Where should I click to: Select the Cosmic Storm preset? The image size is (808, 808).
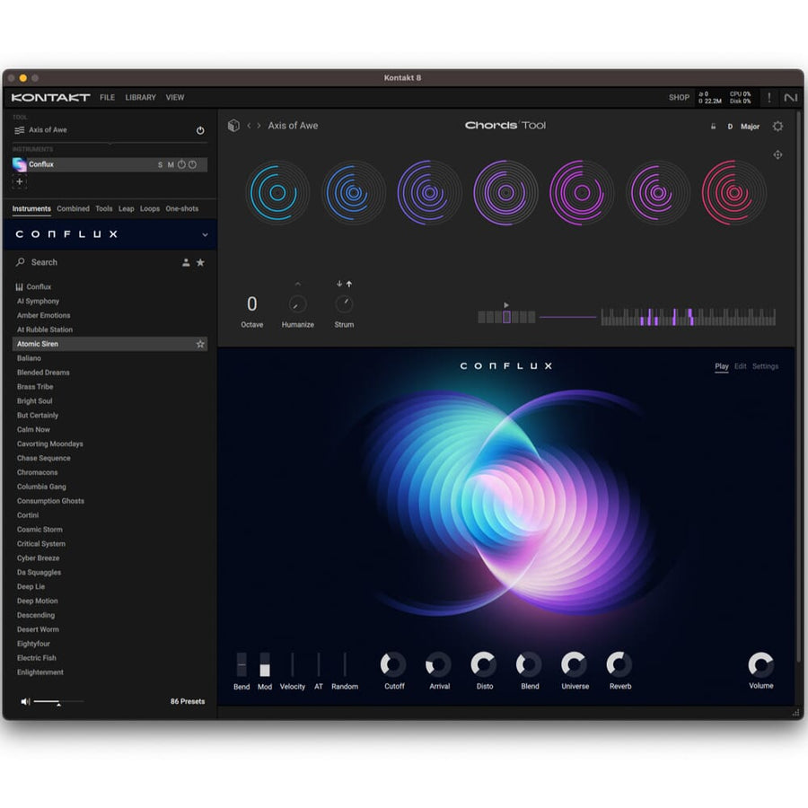coord(40,529)
